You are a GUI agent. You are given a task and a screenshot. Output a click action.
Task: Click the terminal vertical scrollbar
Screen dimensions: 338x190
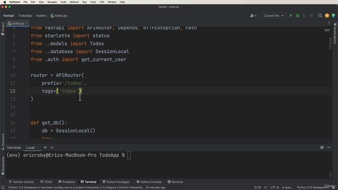point(330,175)
